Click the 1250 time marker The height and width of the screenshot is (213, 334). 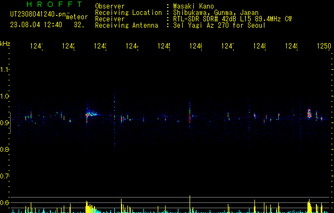(323, 47)
